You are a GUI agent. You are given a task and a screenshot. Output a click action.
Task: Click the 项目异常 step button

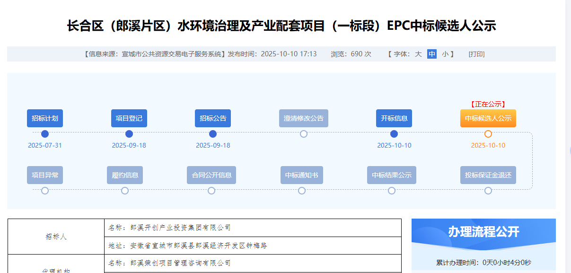[45, 175]
